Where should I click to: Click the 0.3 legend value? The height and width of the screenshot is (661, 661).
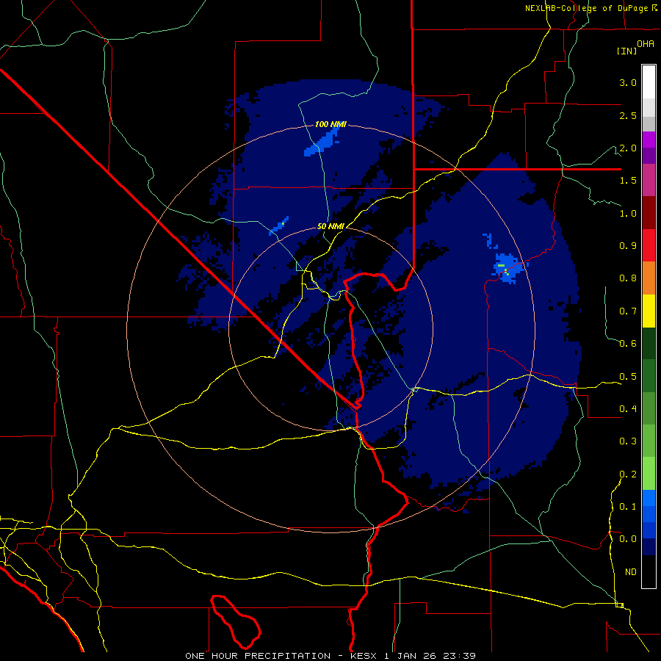click(x=628, y=441)
